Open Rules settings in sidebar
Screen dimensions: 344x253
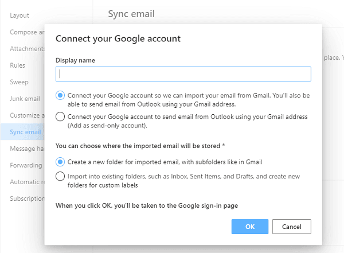pyautogui.click(x=18, y=65)
